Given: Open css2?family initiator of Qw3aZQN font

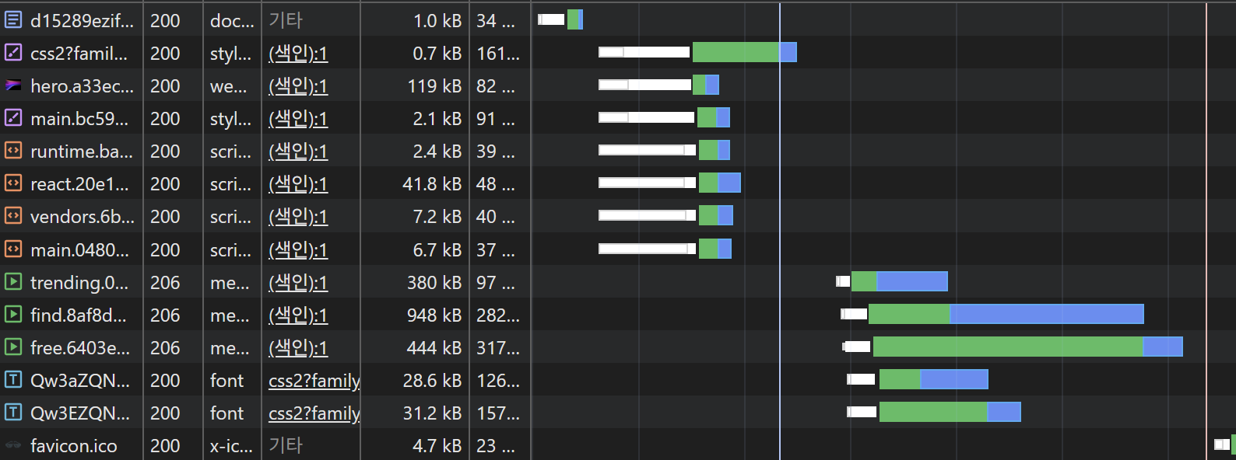Looking at the screenshot, I should [314, 381].
